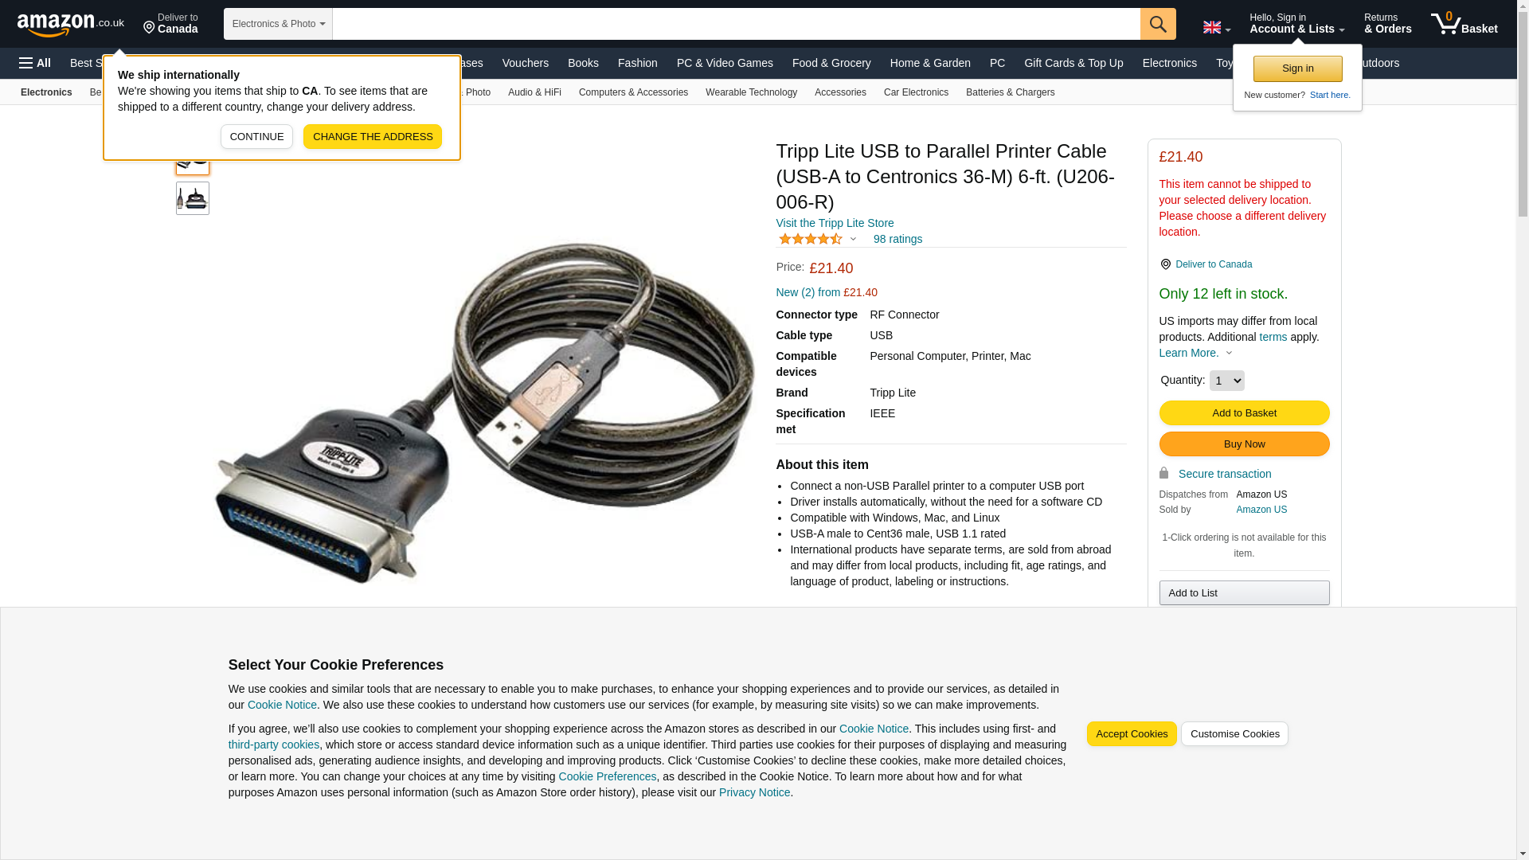Click into the search input field
This screenshot has height=860, width=1529.
(736, 24)
